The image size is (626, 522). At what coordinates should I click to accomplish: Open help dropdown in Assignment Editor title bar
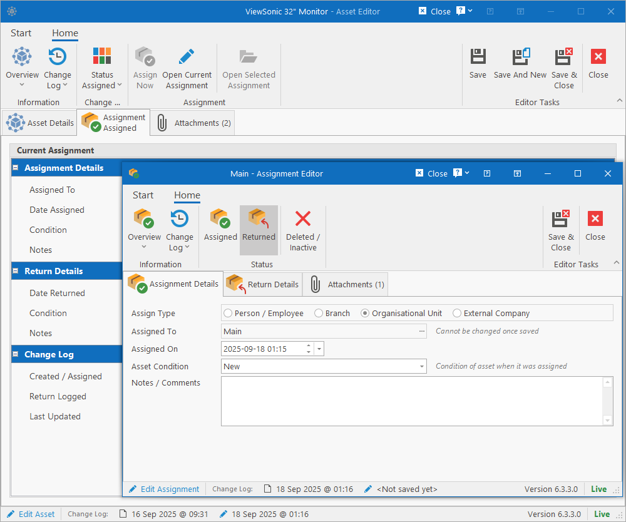click(461, 173)
